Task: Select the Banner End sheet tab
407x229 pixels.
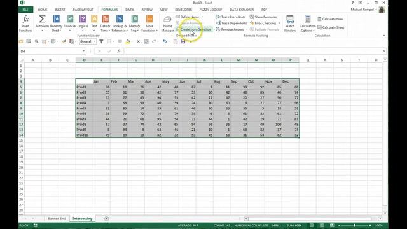Action: coord(57,219)
